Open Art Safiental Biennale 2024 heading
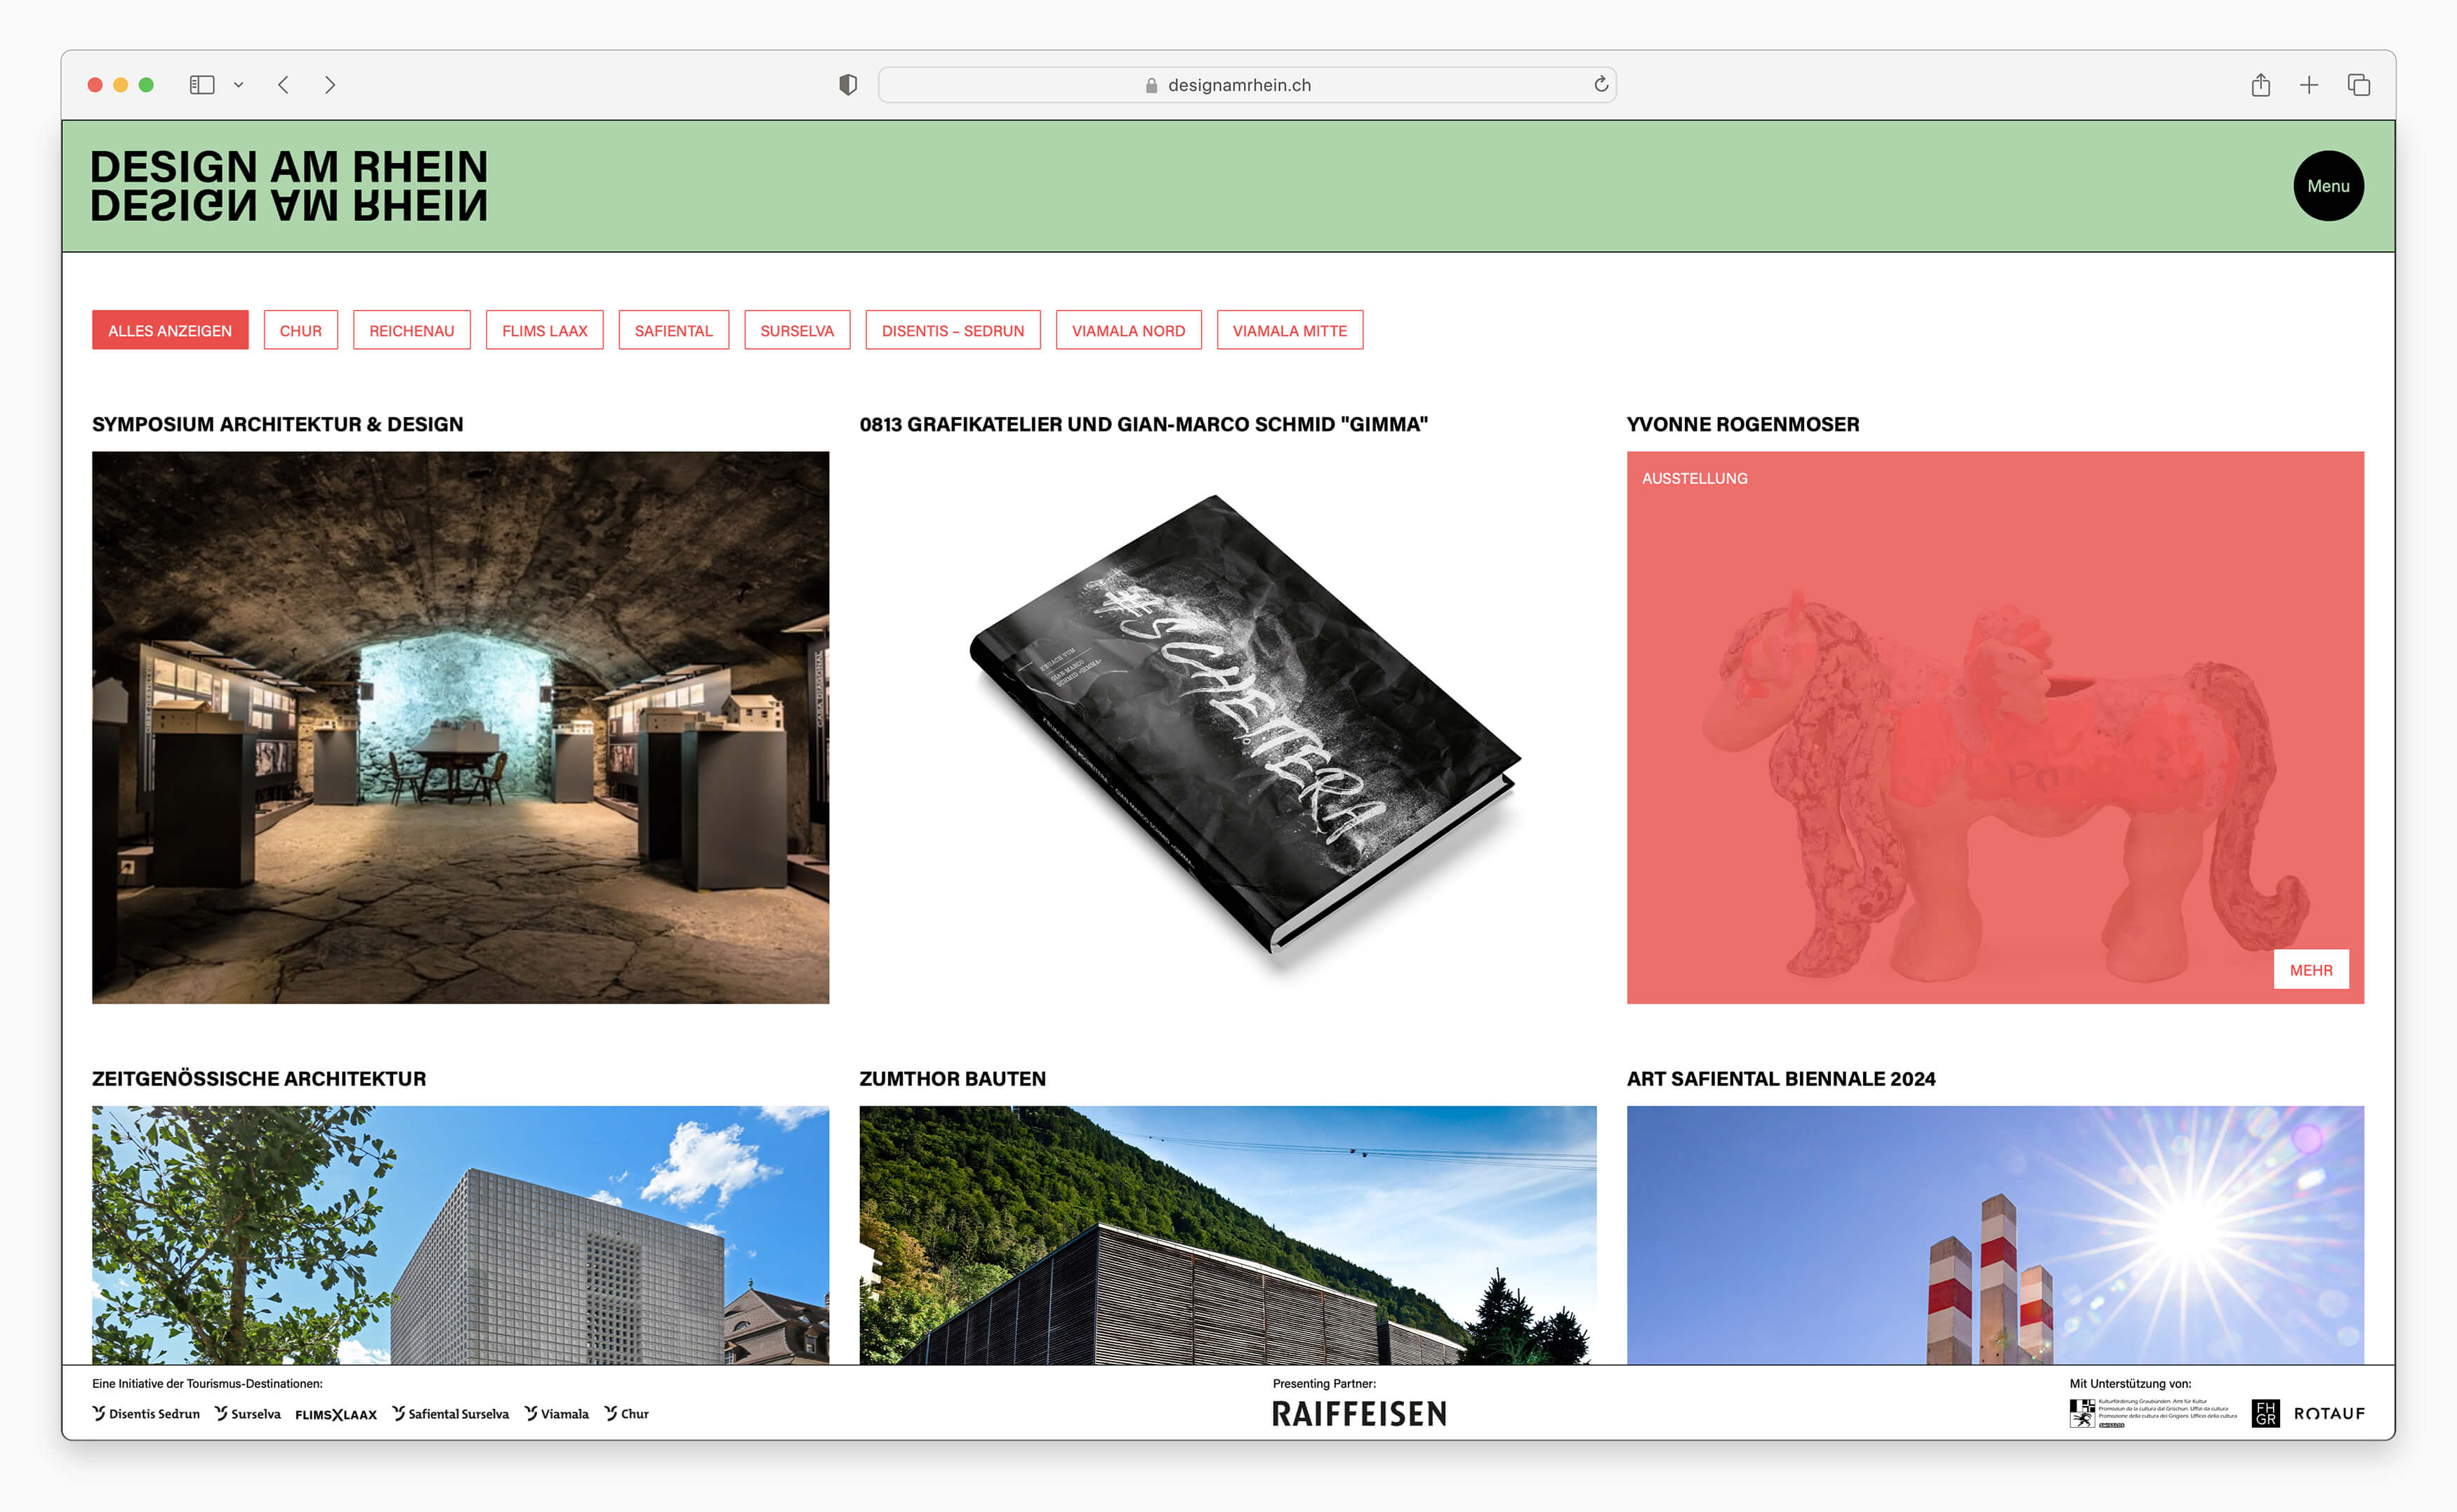The image size is (2457, 1512). click(1781, 1078)
